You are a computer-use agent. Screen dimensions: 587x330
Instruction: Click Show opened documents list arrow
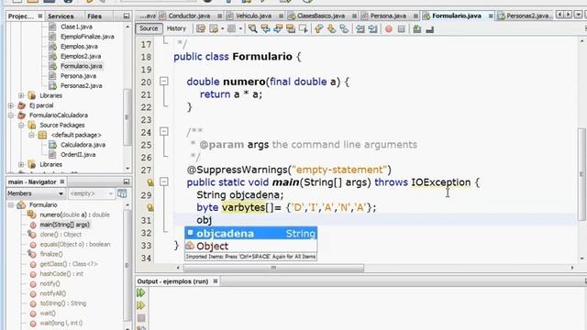[x=578, y=15]
